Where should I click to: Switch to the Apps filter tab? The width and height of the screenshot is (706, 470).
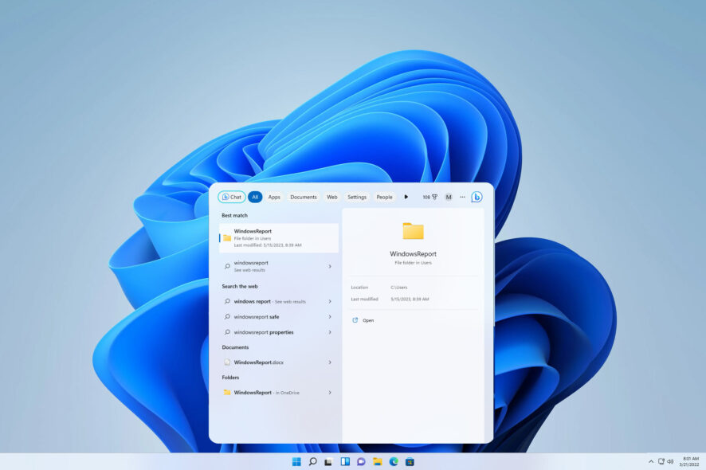[274, 197]
